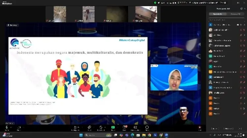Click the #MakinCakapDigital hashtag on the slide
Viewport: 247px width, 138px height.
pos(132,40)
